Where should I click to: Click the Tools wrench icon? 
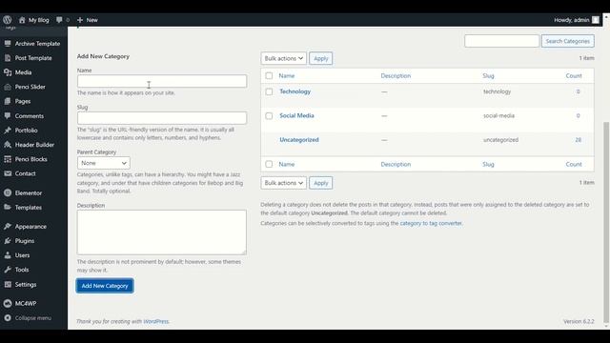coord(8,270)
